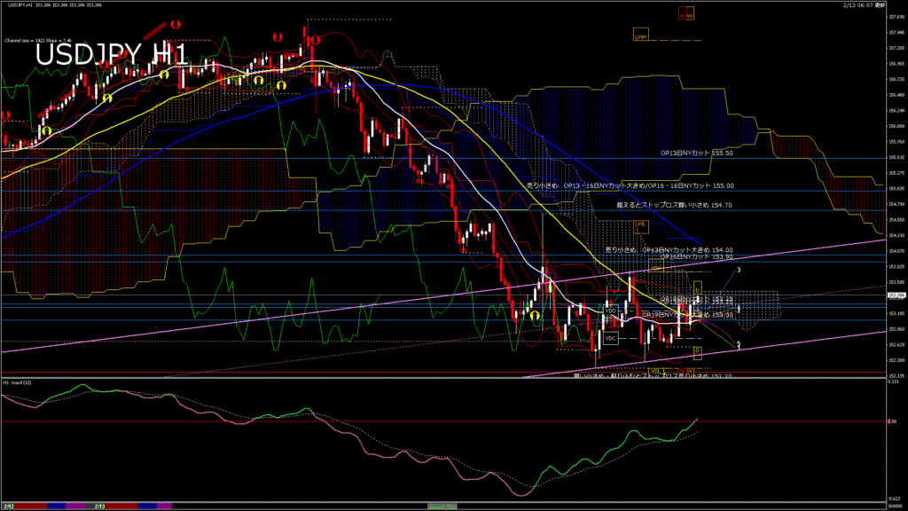This screenshot has width=908, height=511.
Task: Click the 2/12 date label on time axis
Action: (x=7, y=506)
